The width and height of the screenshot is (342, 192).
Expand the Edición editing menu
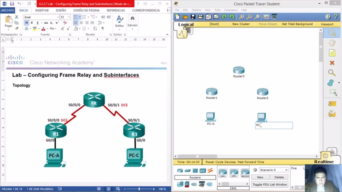(x=132, y=21)
